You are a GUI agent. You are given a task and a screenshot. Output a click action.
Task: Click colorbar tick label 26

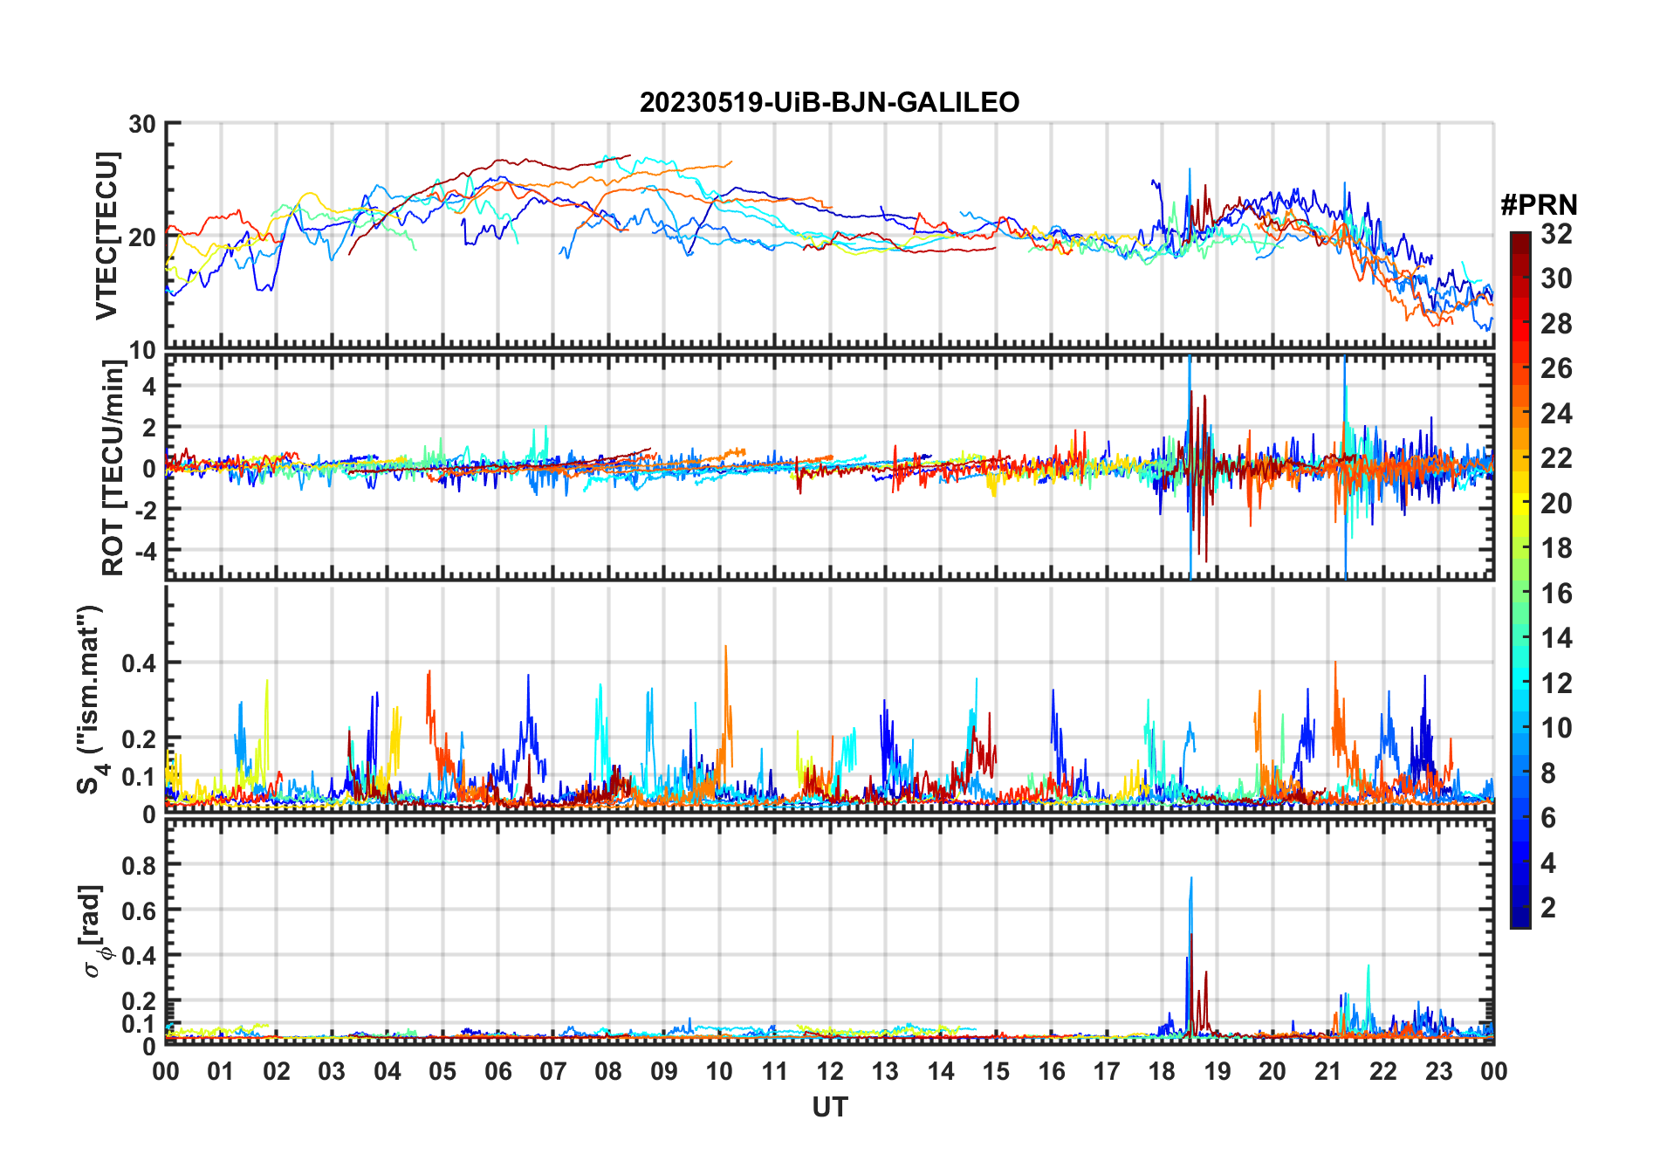pos(1556,368)
